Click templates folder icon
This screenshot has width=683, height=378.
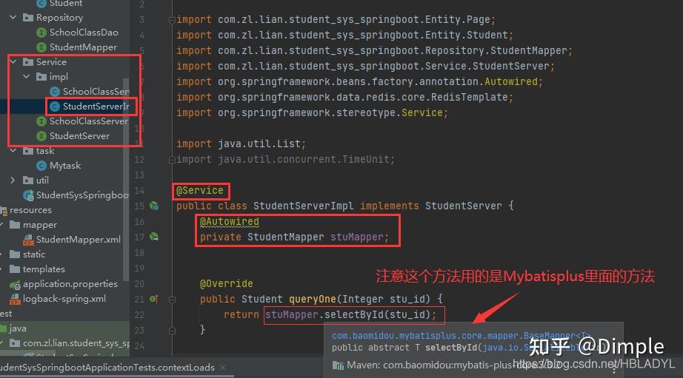point(15,269)
